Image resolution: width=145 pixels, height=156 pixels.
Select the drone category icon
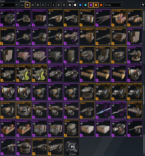(x=48, y=5)
